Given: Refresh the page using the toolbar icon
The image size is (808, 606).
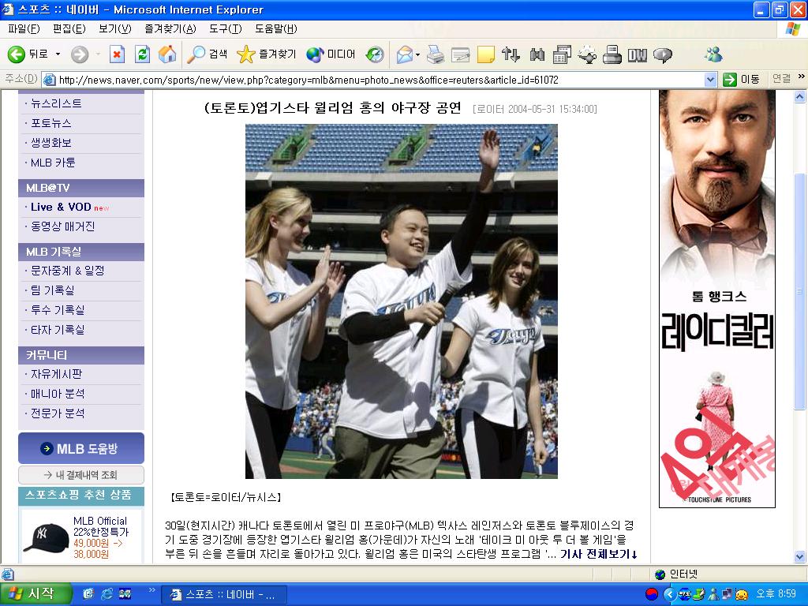Looking at the screenshot, I should (x=142, y=54).
